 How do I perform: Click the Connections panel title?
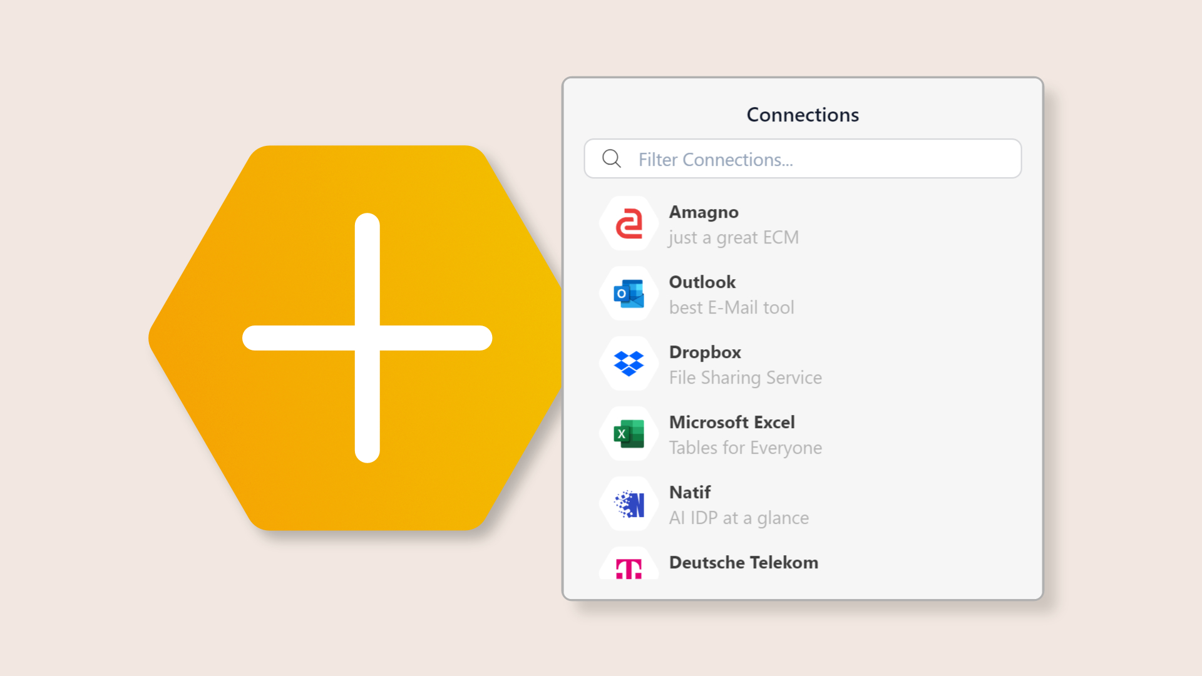(802, 115)
